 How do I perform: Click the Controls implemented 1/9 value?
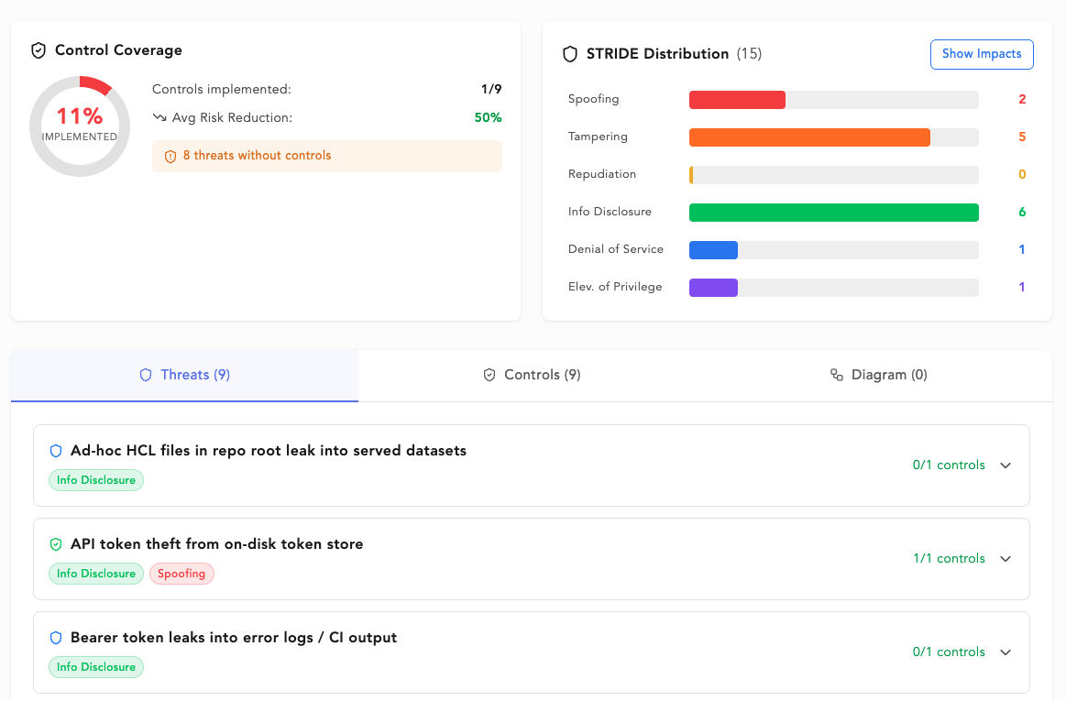pyautogui.click(x=491, y=90)
